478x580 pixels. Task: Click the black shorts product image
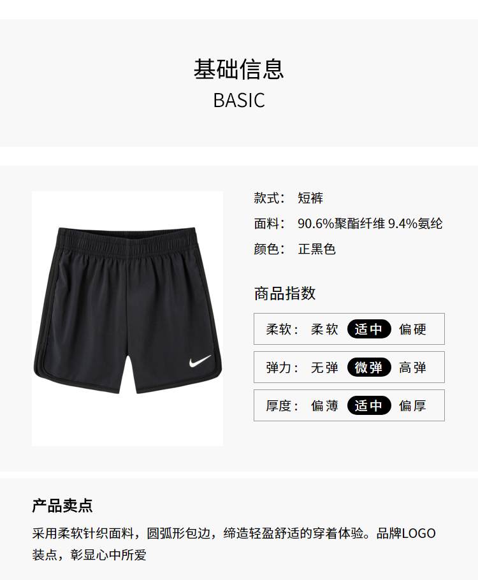(127, 319)
